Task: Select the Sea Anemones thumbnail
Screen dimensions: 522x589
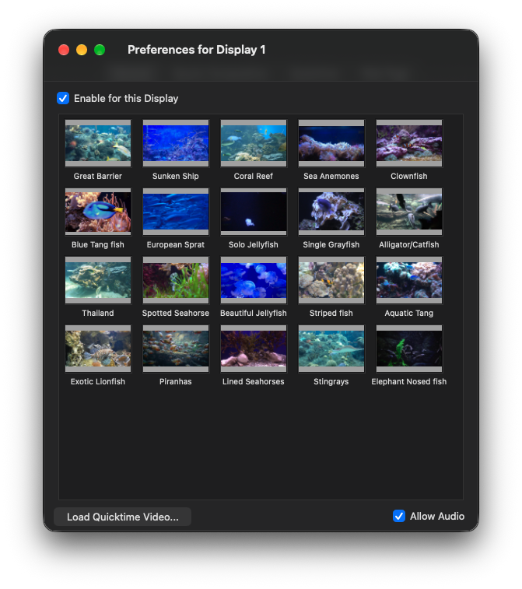Action: [x=331, y=143]
